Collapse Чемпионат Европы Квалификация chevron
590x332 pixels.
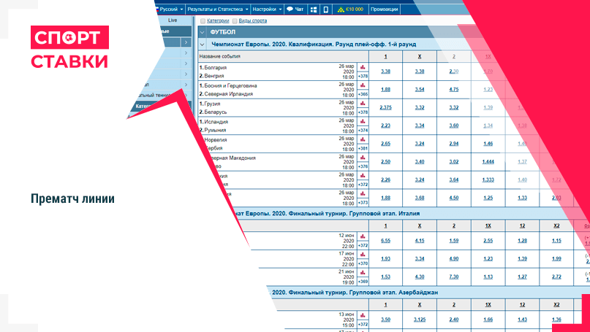[202, 45]
